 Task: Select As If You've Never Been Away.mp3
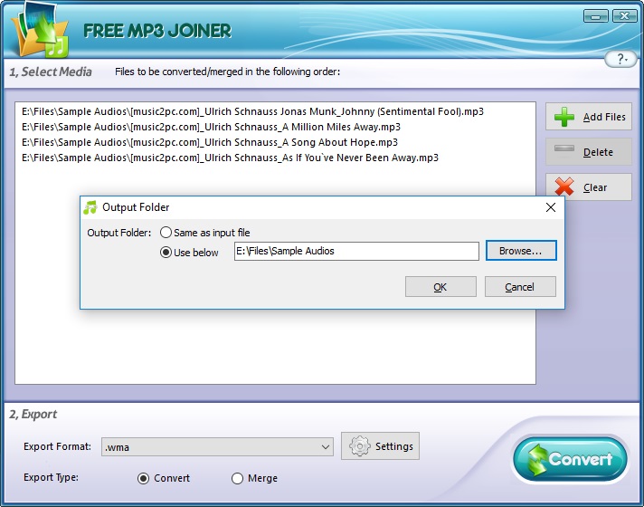[230, 158]
